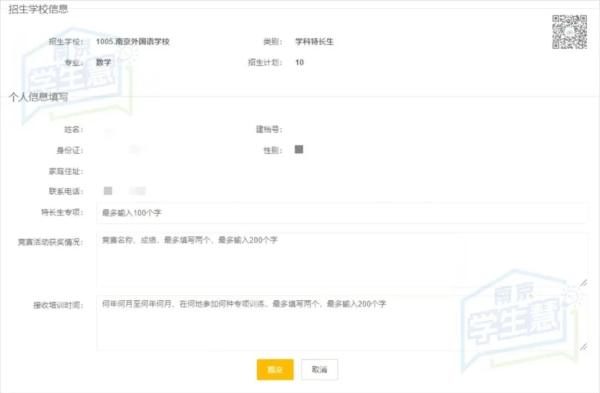Image resolution: width=600 pixels, height=393 pixels.
Task: Grab the resize handle of 竞赛活动获奖情况 box
Action: [583, 283]
